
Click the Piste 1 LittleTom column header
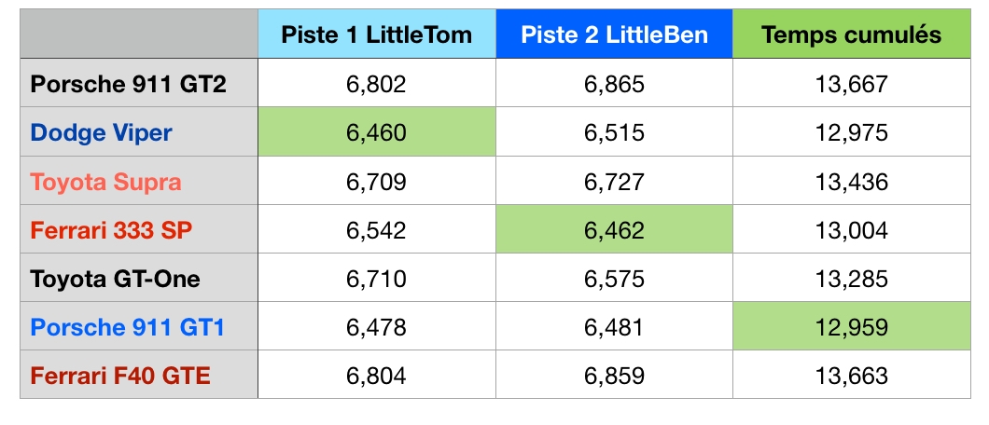377,35
